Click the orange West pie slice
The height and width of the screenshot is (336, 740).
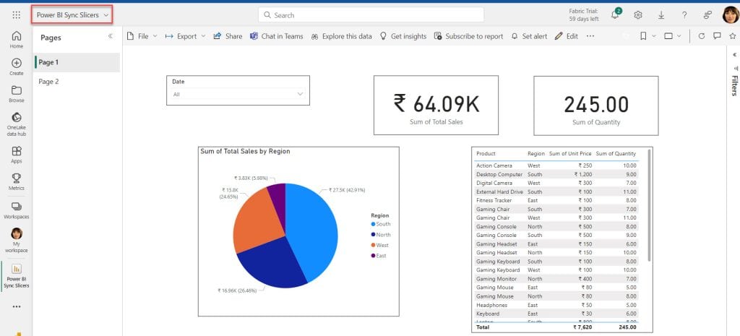click(257, 220)
